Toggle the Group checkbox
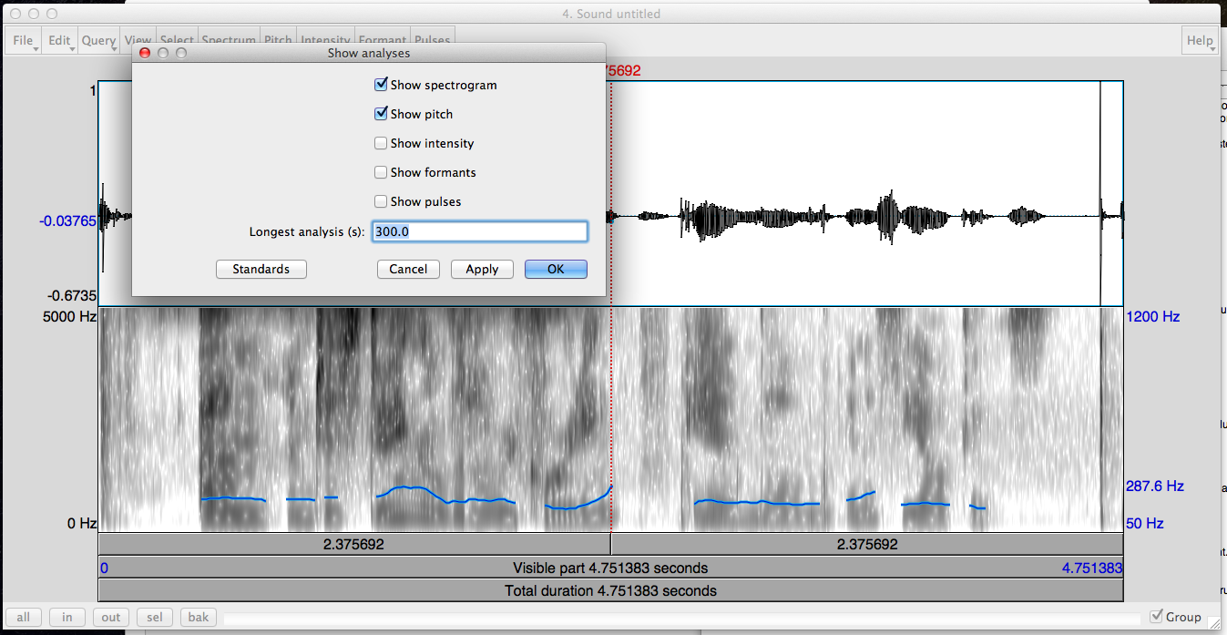The height and width of the screenshot is (635, 1227). (x=1156, y=617)
